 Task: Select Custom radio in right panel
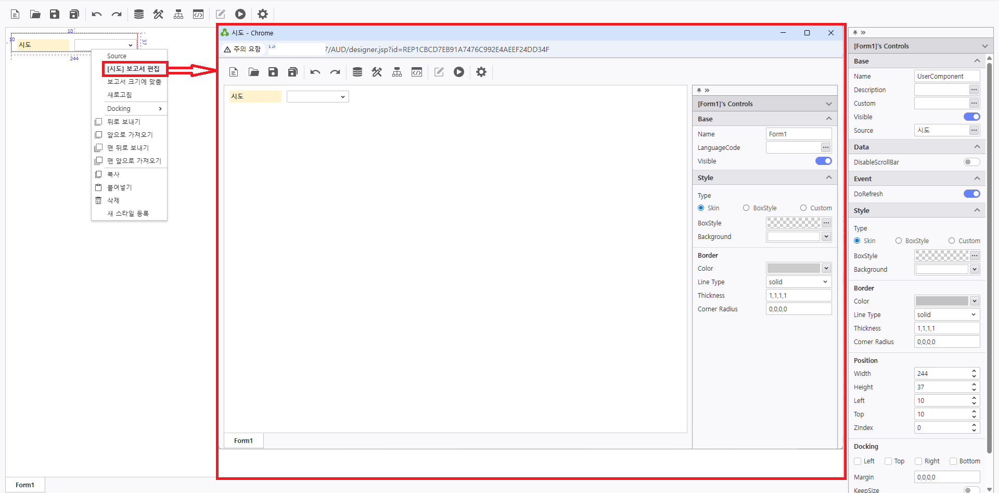(952, 241)
